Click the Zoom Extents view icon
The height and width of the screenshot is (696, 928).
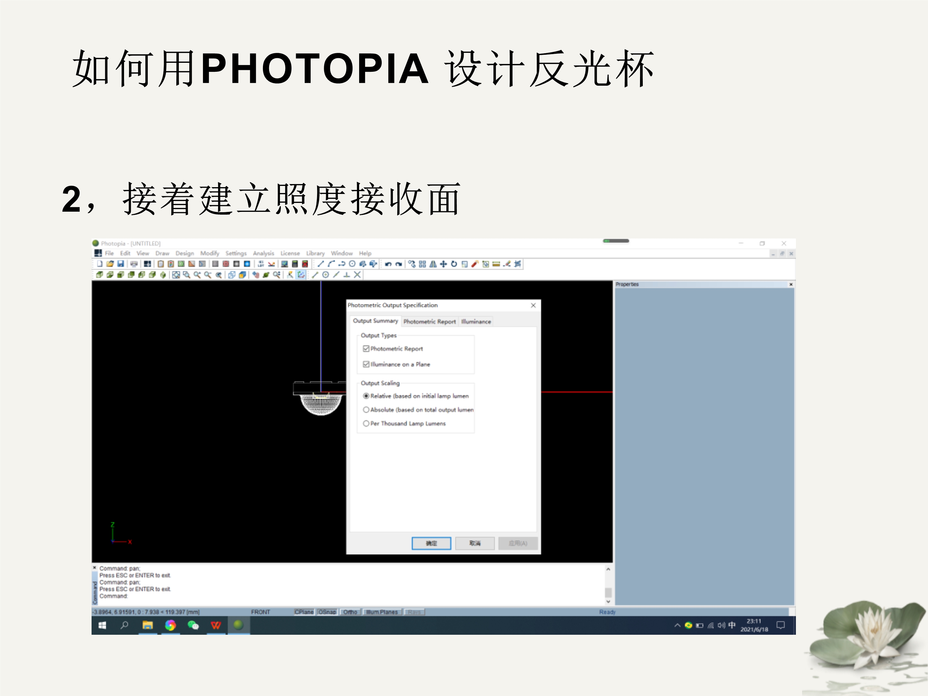[x=176, y=275]
